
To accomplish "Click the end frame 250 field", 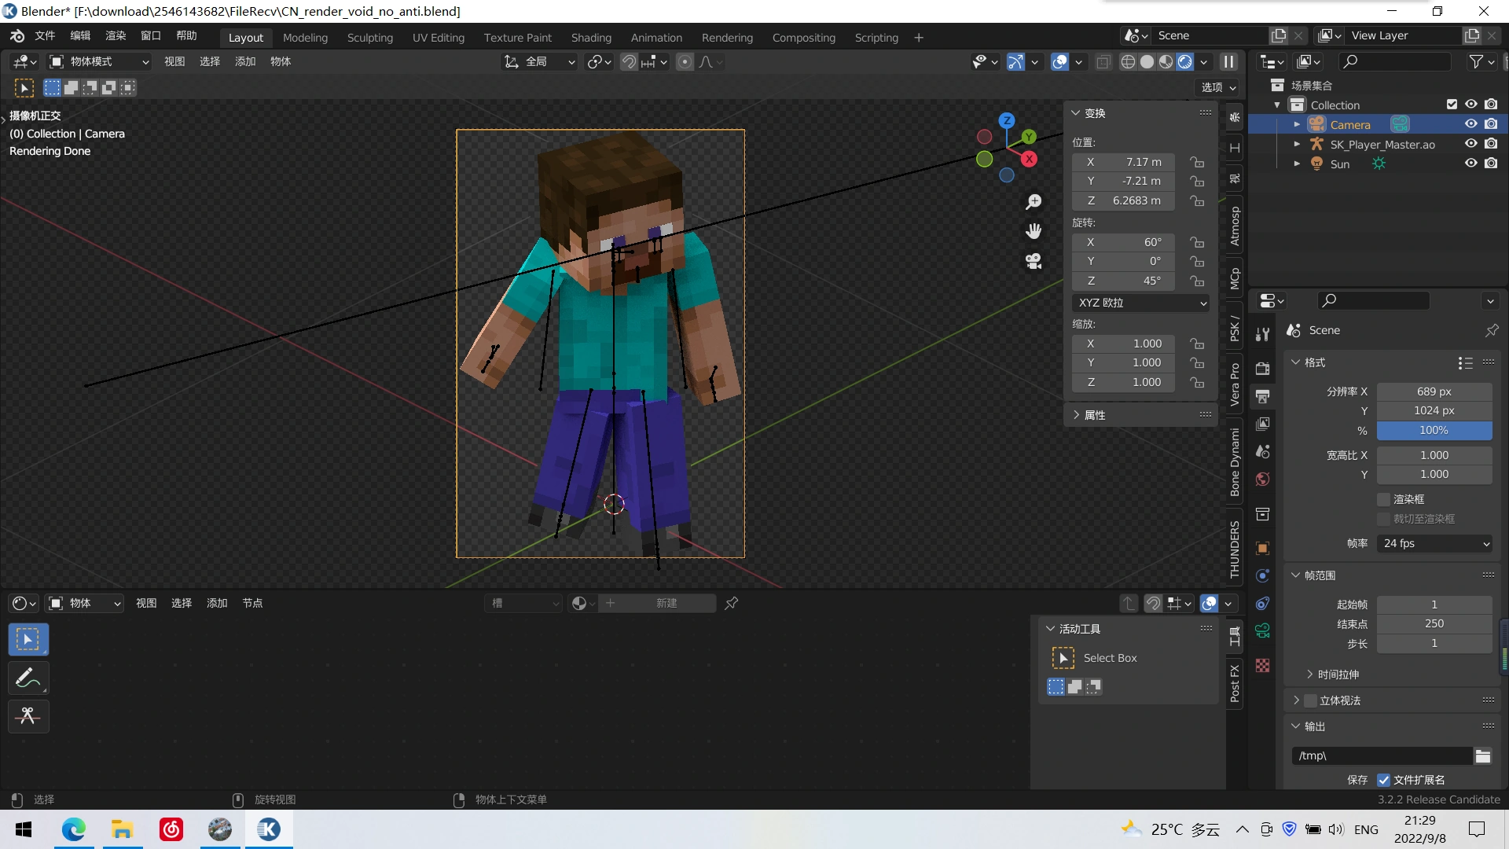I will (x=1434, y=623).
